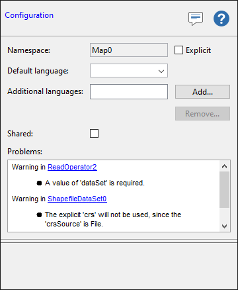Enable the Explicit namespace checkbox

[x=178, y=50]
